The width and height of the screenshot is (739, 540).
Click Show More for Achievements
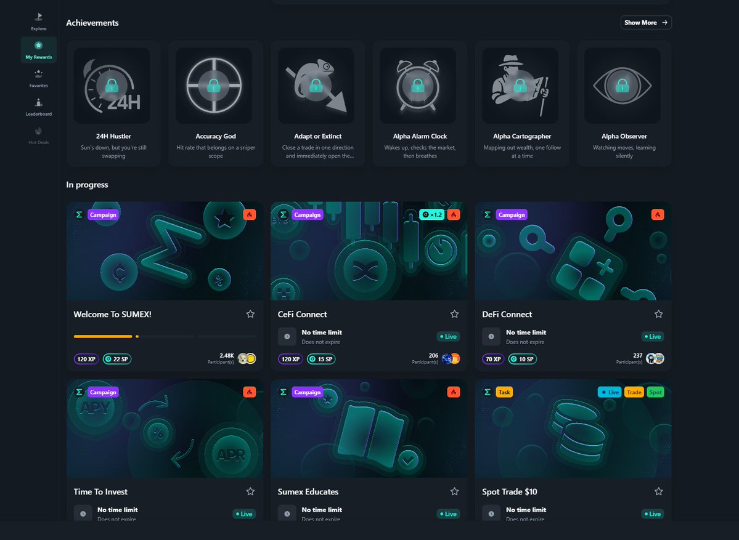tap(646, 23)
